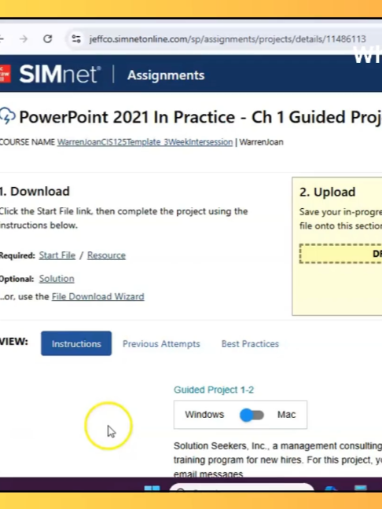Open the optional Solution link

(x=57, y=279)
